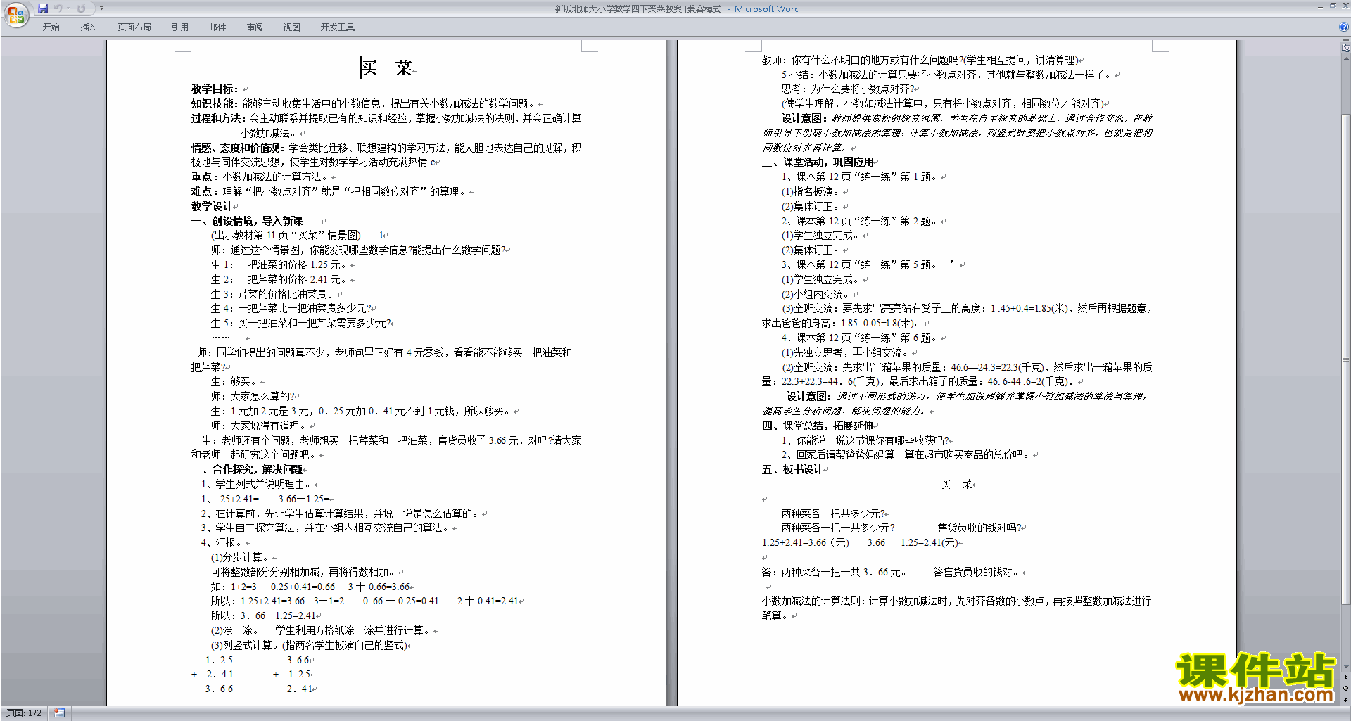Click the heading 教学设计
Image resolution: width=1351 pixels, height=721 pixels.
[211, 206]
